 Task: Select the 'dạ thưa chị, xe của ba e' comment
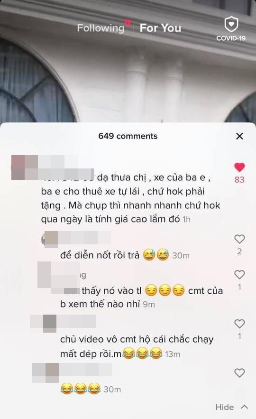(x=131, y=198)
